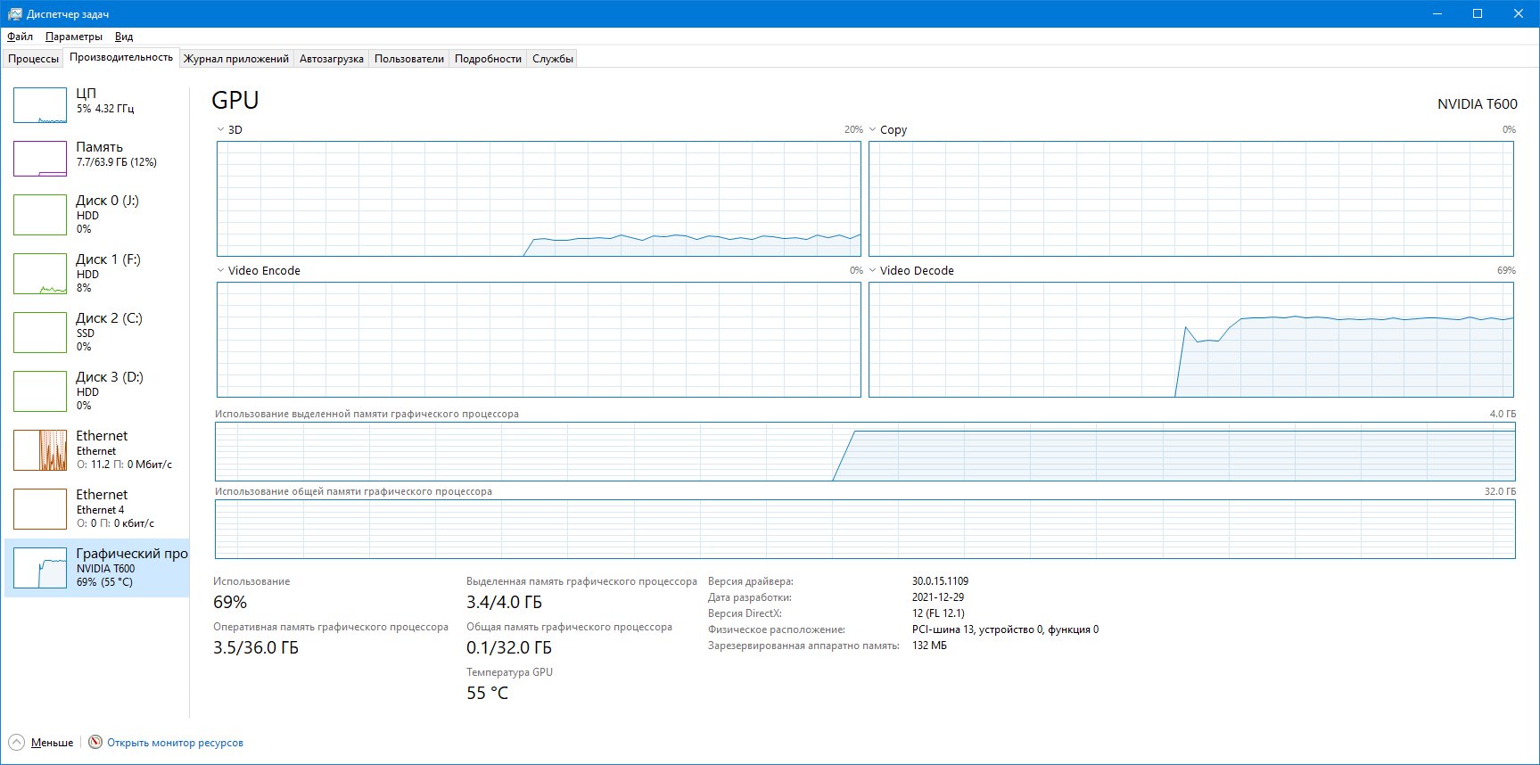Image resolution: width=1540 pixels, height=765 pixels.
Task: Open the Параметры menu
Action: [74, 37]
